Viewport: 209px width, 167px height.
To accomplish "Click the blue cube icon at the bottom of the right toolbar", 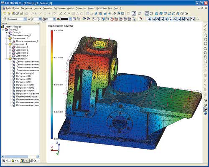I will pyautogui.click(x=205, y=114).
